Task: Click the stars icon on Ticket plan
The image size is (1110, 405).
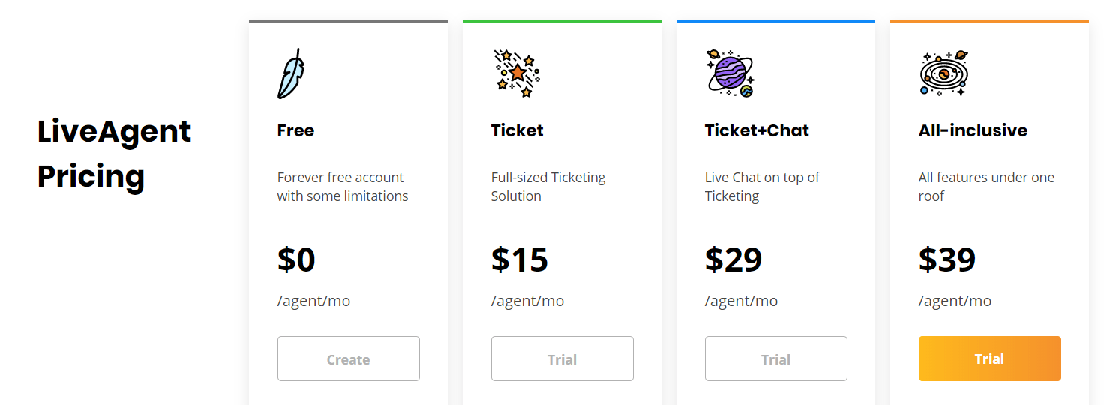Action: 517,73
